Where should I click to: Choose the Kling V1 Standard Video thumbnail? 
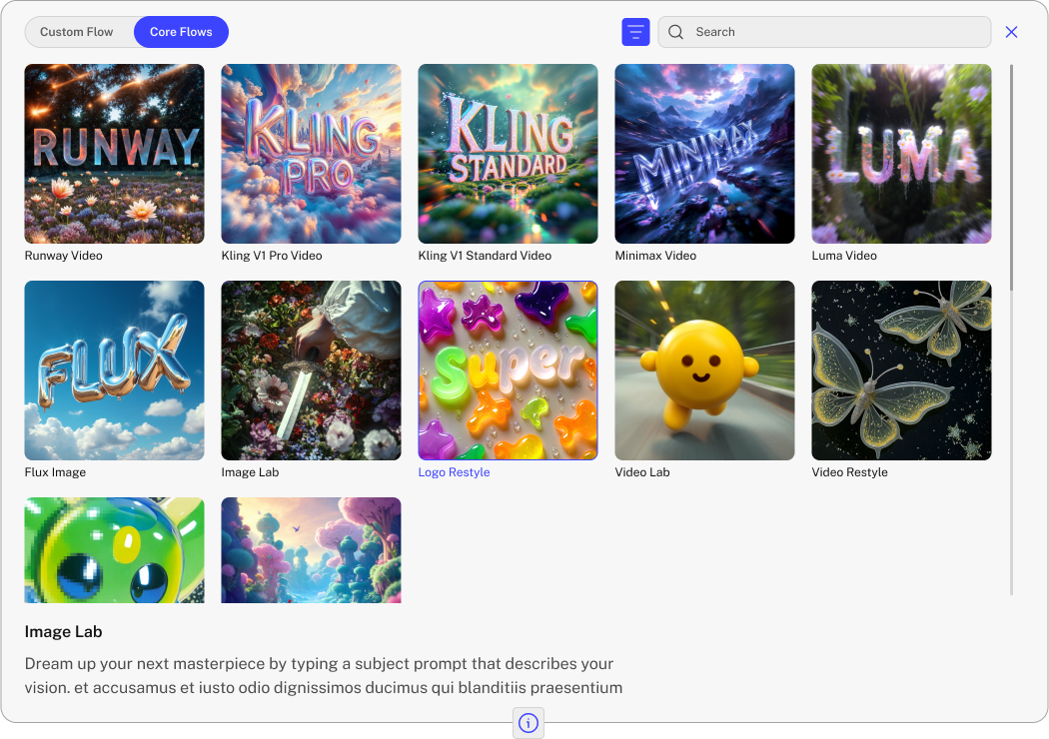508,154
